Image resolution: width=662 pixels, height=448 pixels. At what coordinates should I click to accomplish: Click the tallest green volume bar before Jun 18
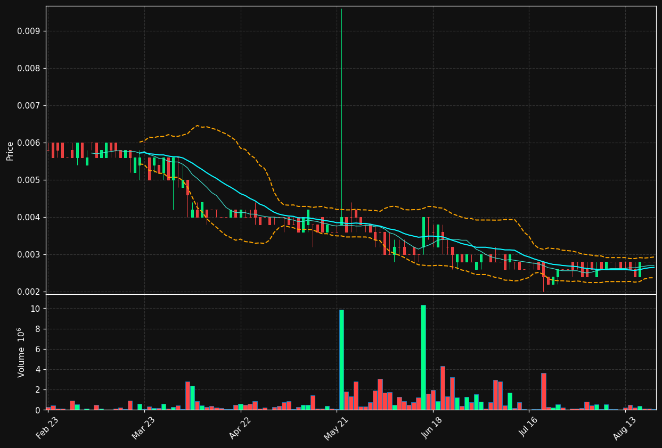pos(423,358)
